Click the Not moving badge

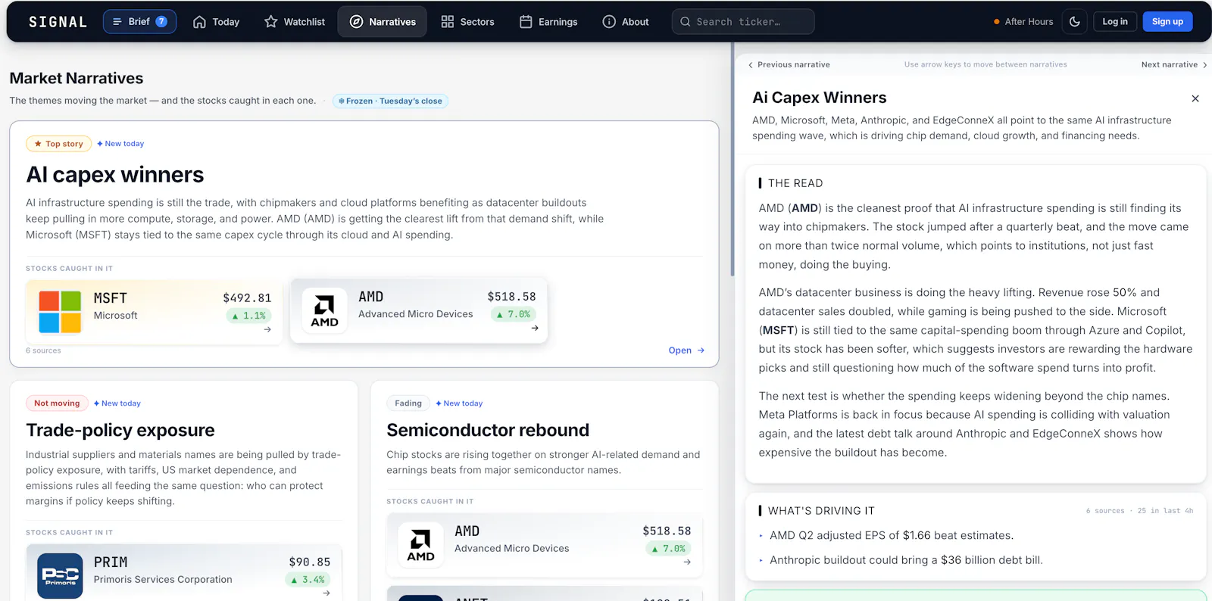pyautogui.click(x=57, y=403)
